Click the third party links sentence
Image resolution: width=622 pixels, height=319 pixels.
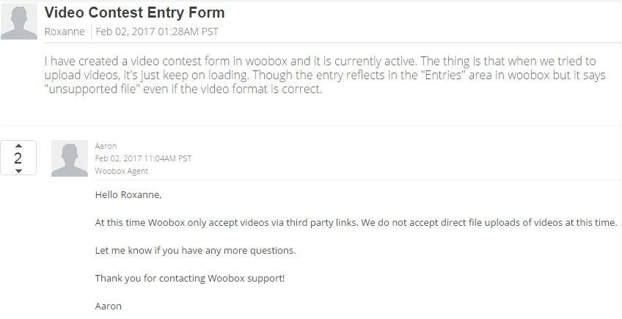(x=356, y=223)
